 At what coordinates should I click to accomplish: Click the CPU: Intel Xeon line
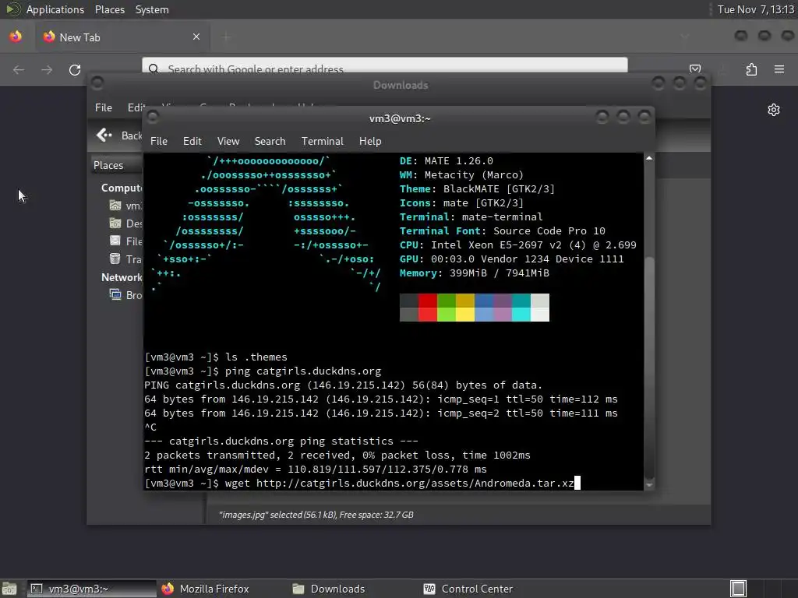(x=518, y=245)
